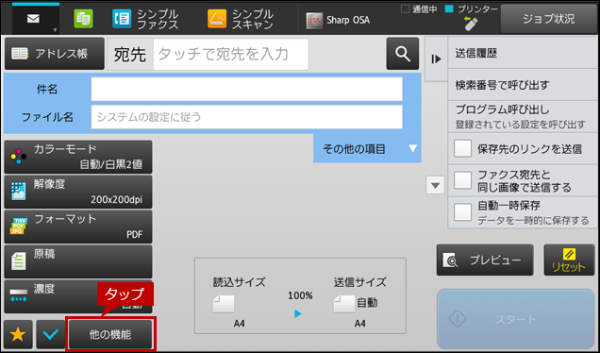Open the green copy mode icon
The width and height of the screenshot is (600, 353).
(83, 19)
